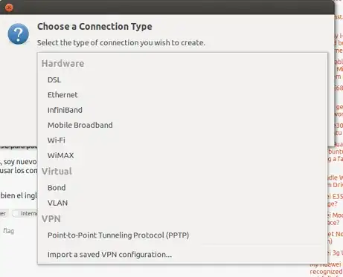
Task: Select Wi-Fi in the dropdown list
Action: [182, 140]
